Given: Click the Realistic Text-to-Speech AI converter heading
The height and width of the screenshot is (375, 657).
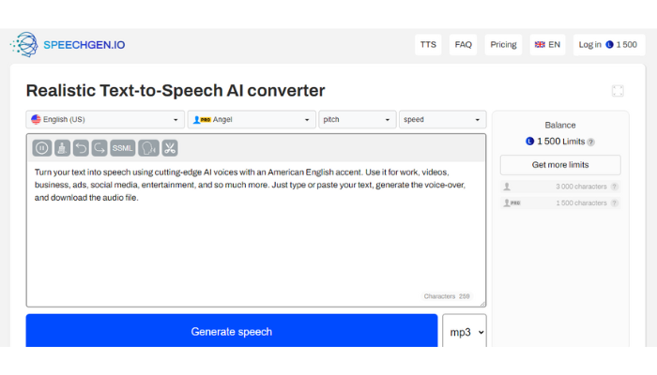Looking at the screenshot, I should 176,91.
